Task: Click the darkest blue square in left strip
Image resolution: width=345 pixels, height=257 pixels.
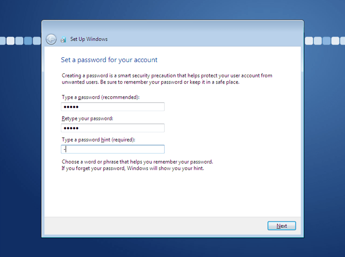Action: 28,41
